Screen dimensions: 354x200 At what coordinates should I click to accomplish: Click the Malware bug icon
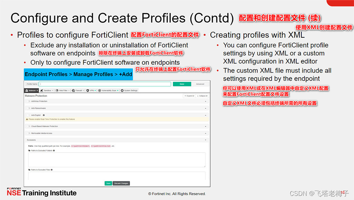point(27,90)
